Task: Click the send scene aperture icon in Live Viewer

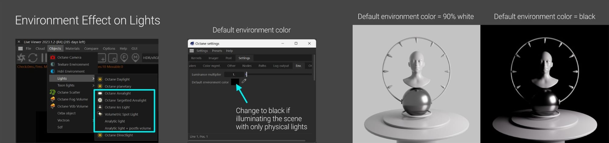Action: pyautogui.click(x=21, y=58)
